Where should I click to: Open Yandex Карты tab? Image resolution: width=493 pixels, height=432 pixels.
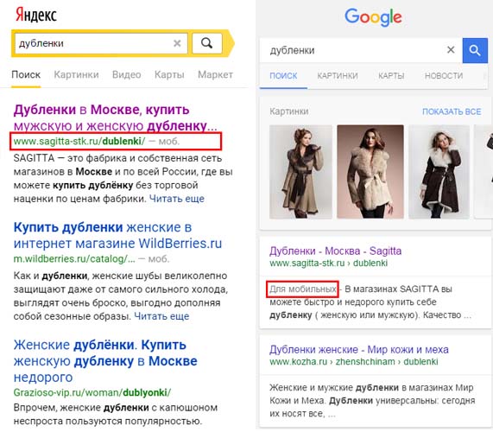(x=169, y=74)
